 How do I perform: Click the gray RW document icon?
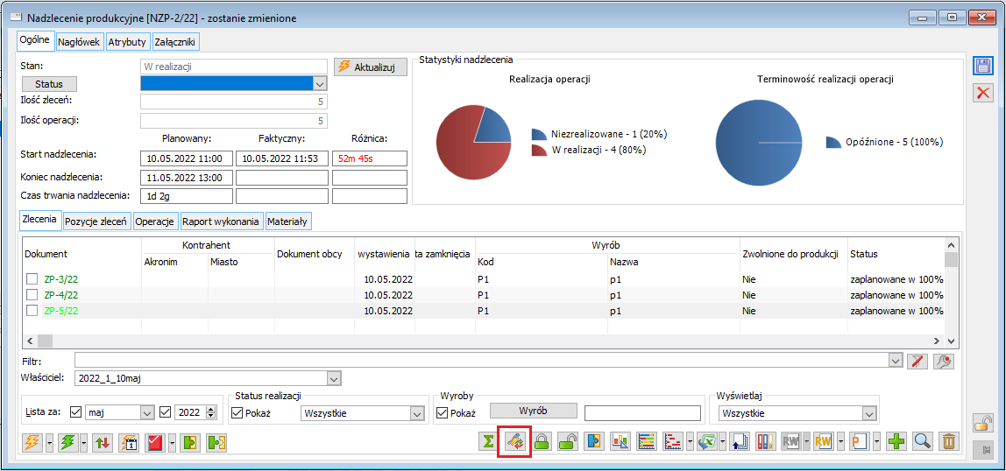pos(790,441)
